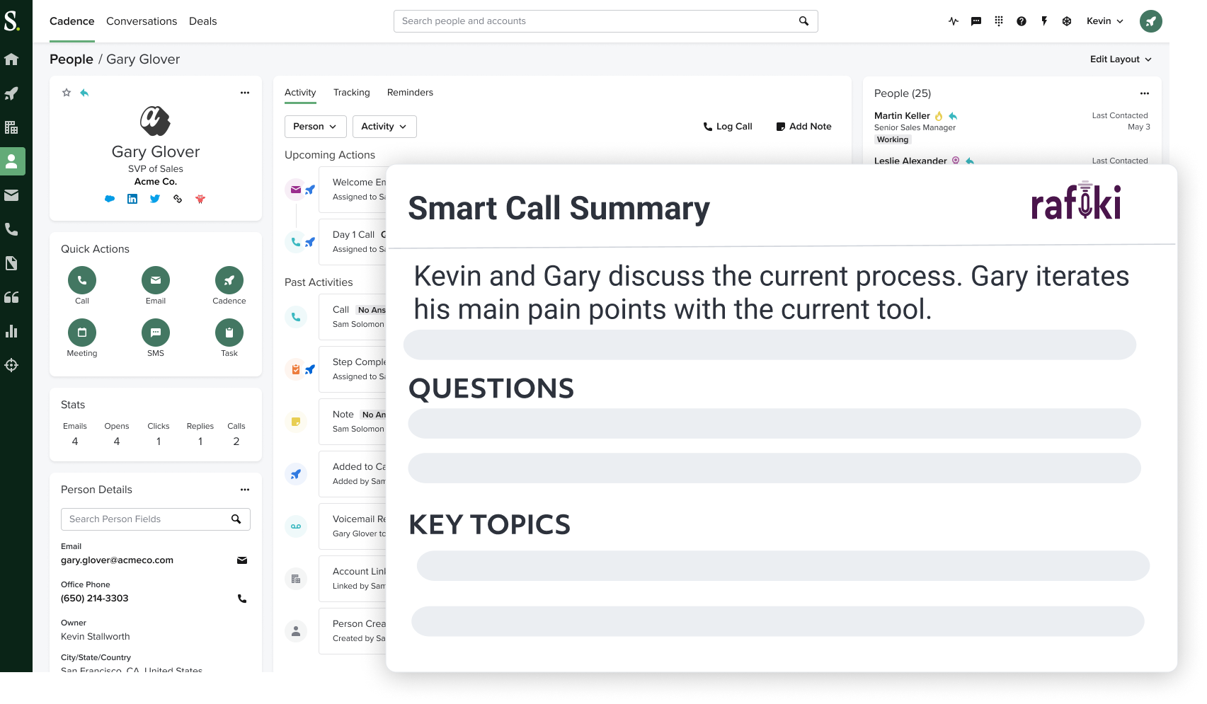The image size is (1207, 704).
Task: Click the Search Person Fields input
Action: coord(145,519)
